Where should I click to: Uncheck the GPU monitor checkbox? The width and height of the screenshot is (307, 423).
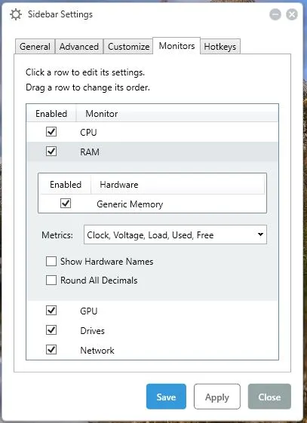click(x=51, y=310)
